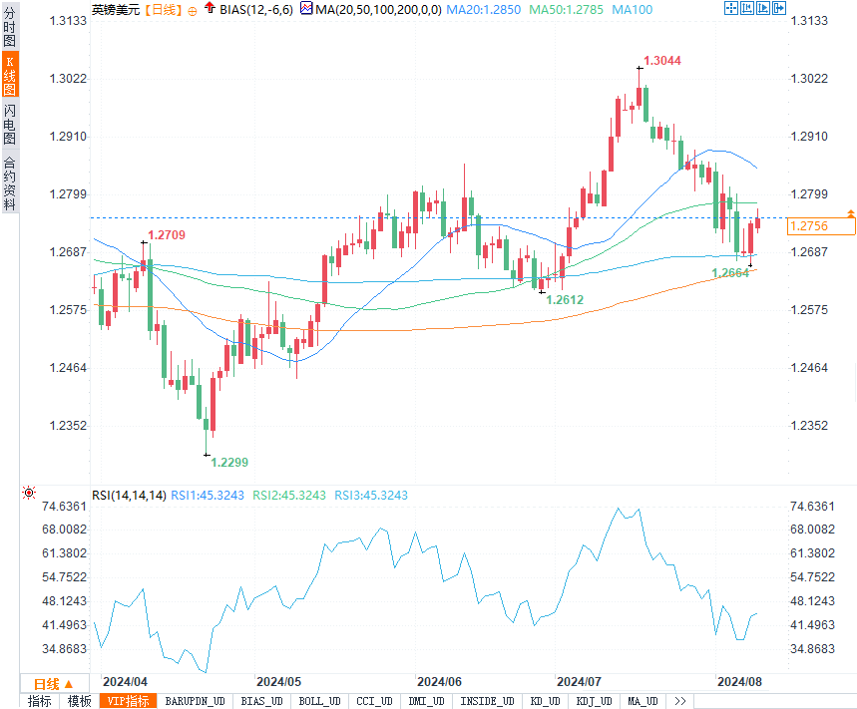Screen dimensions: 857x709
Task: Click the orange crosshair icon beside 日线
Action: (192, 11)
